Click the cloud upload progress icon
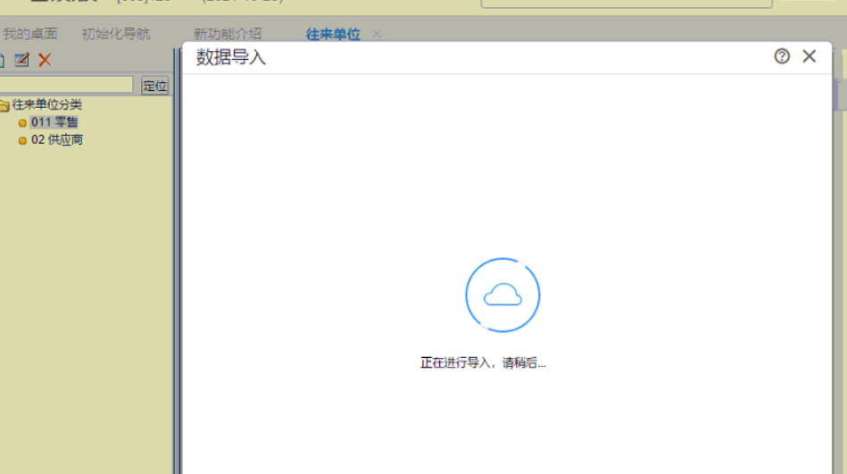 pyautogui.click(x=502, y=295)
